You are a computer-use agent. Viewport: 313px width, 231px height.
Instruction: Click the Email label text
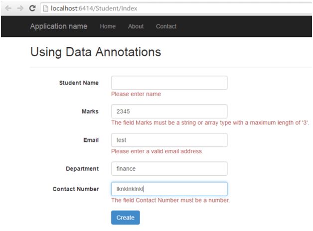pos(91,140)
